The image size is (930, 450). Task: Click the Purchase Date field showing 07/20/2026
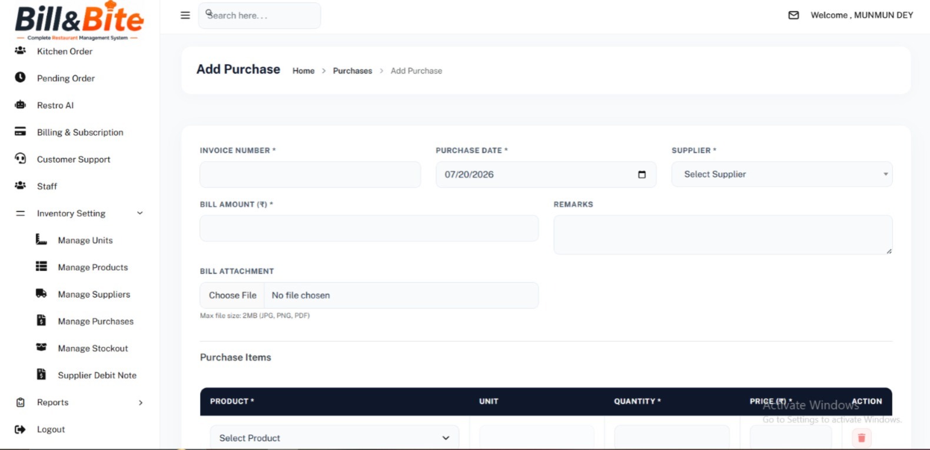pos(546,174)
